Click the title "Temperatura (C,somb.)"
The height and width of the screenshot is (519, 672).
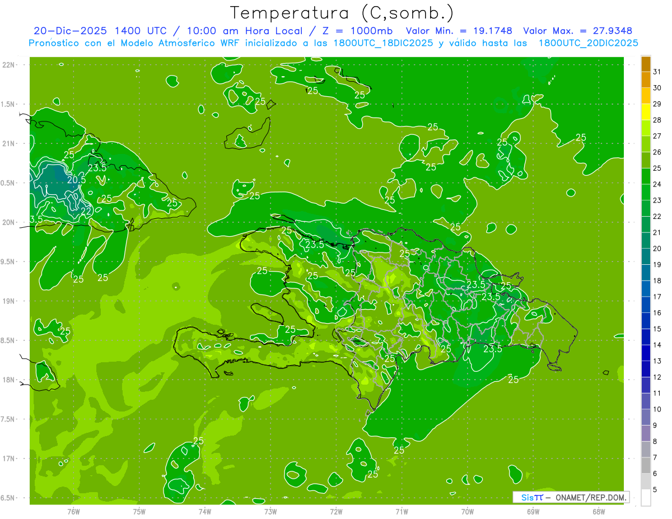pos(342,13)
